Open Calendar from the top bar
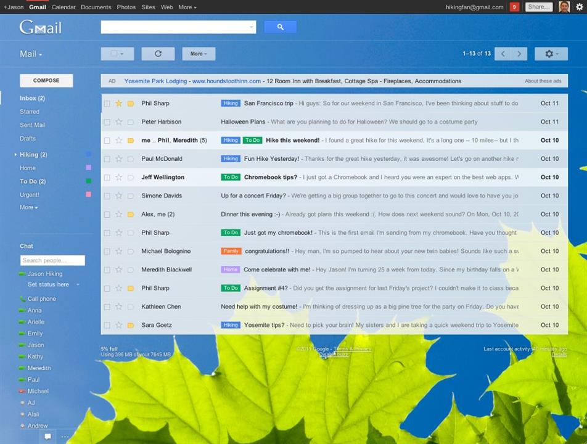 point(64,7)
